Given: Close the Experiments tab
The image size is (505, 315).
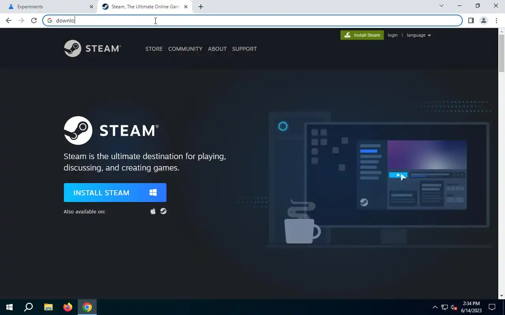Looking at the screenshot, I should (91, 7).
